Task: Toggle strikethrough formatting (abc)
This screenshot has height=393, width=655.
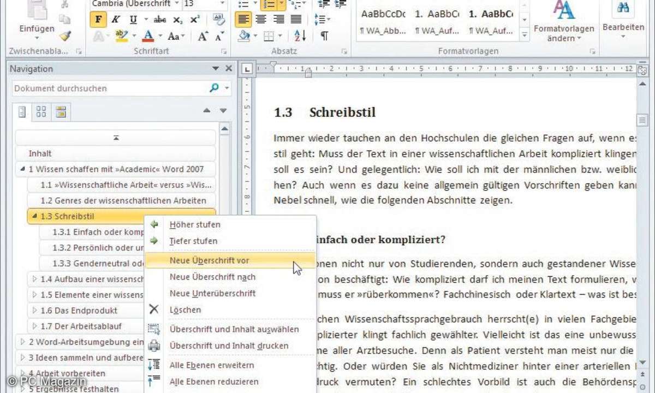Action: [160, 20]
